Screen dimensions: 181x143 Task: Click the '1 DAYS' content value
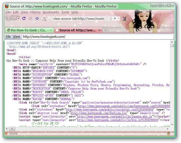pyautogui.click(x=76, y=95)
